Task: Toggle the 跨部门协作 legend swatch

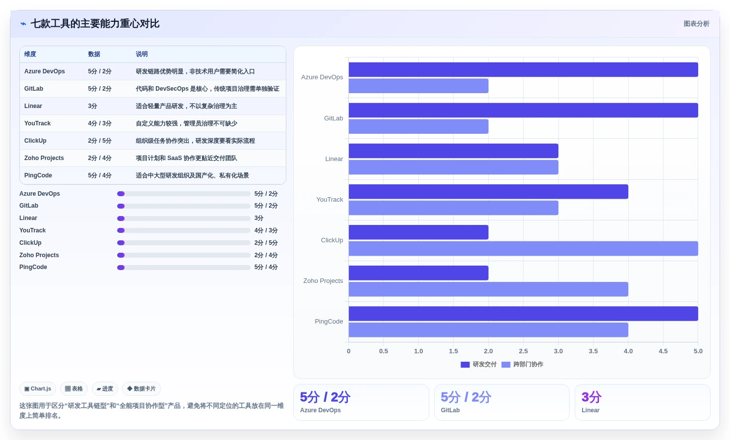Action: point(506,365)
